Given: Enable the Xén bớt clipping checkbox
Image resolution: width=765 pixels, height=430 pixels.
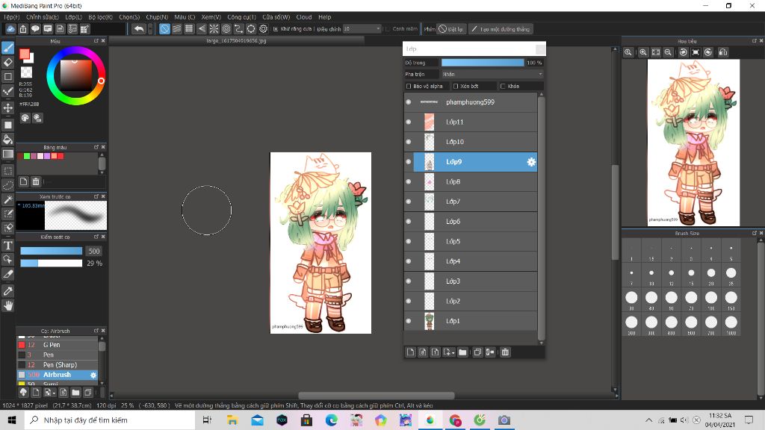Looking at the screenshot, I should point(456,87).
